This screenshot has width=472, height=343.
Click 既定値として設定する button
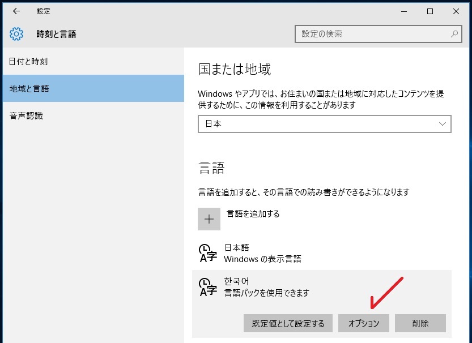(288, 323)
